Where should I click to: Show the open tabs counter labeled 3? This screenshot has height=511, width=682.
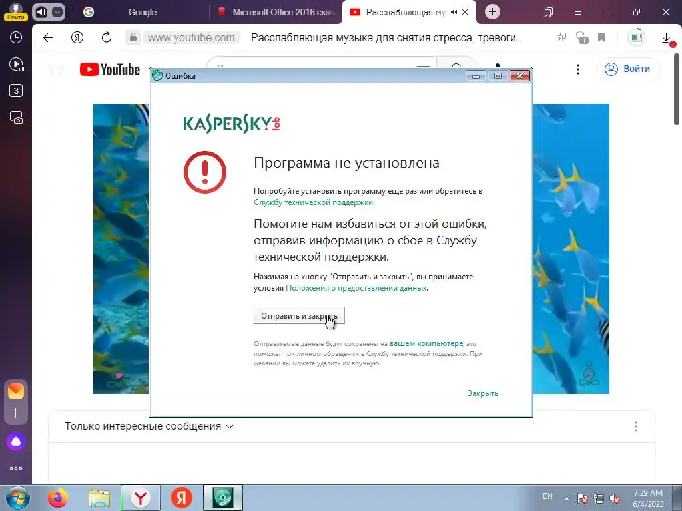click(x=16, y=90)
